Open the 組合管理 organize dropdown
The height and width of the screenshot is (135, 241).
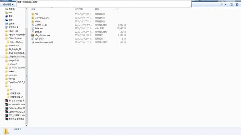coord(8,4)
